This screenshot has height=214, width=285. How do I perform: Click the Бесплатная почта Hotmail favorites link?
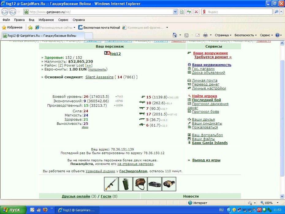99,28
